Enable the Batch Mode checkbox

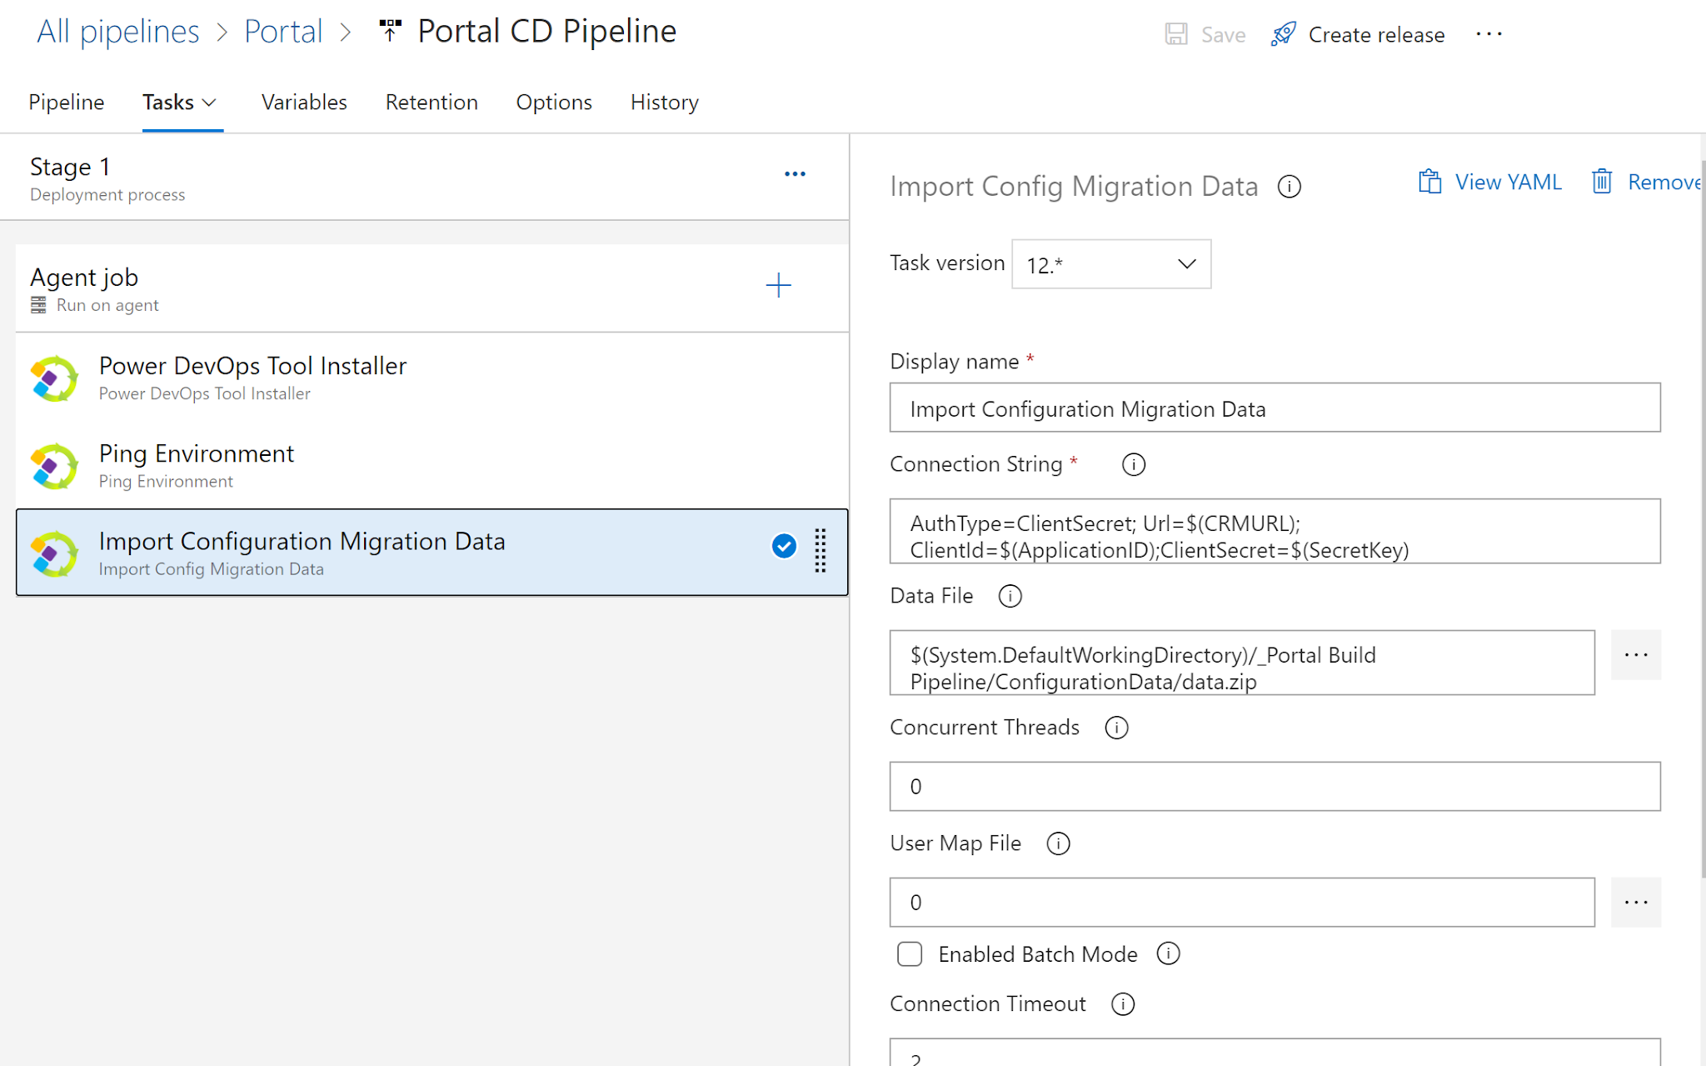click(910, 953)
